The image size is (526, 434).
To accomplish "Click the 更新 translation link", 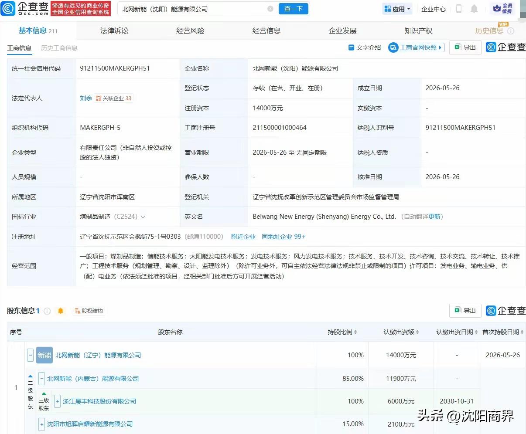I will pyautogui.click(x=435, y=217).
